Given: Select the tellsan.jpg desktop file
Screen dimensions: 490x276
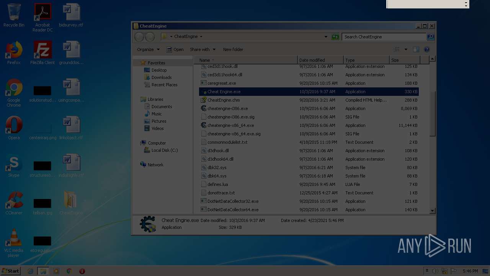Looking at the screenshot, I should pos(42,205).
